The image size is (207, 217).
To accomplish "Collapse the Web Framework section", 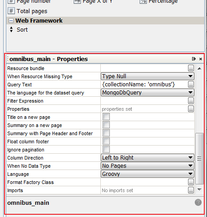I will (x=11, y=20).
